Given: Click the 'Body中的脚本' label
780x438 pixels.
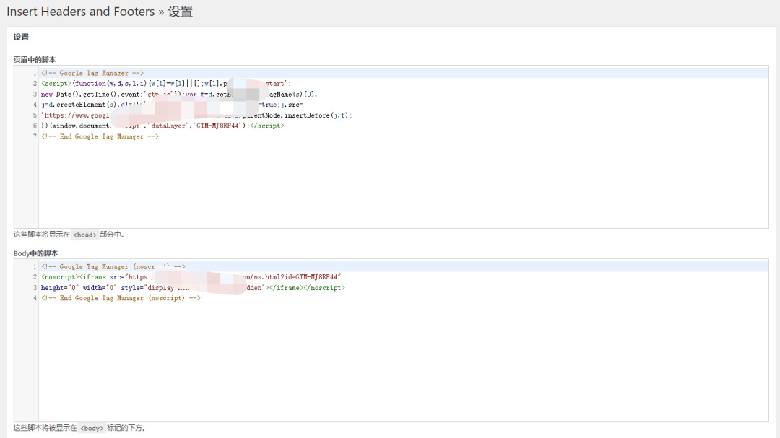Looking at the screenshot, I should pyautogui.click(x=36, y=253).
